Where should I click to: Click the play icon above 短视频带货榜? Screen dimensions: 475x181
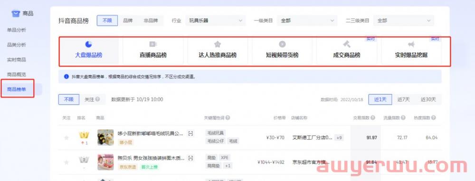282,44
